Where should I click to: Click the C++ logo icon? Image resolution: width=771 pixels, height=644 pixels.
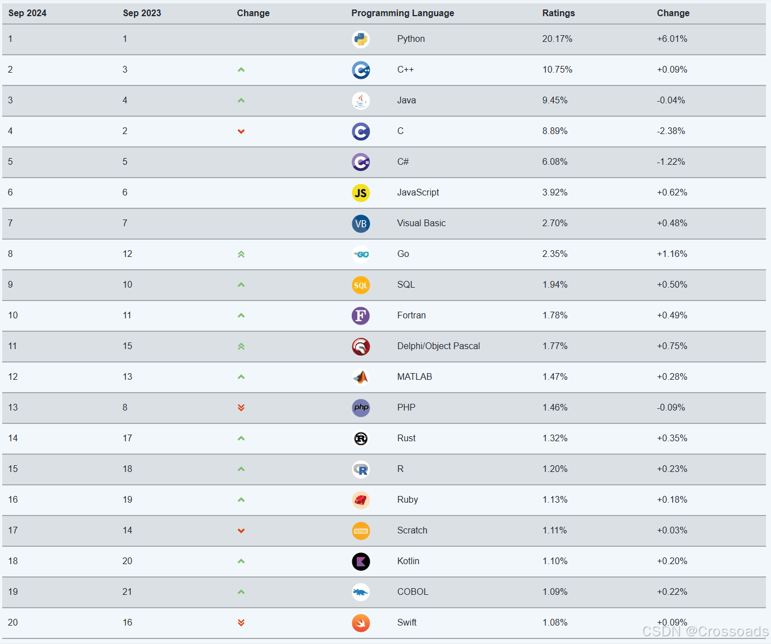coord(361,70)
